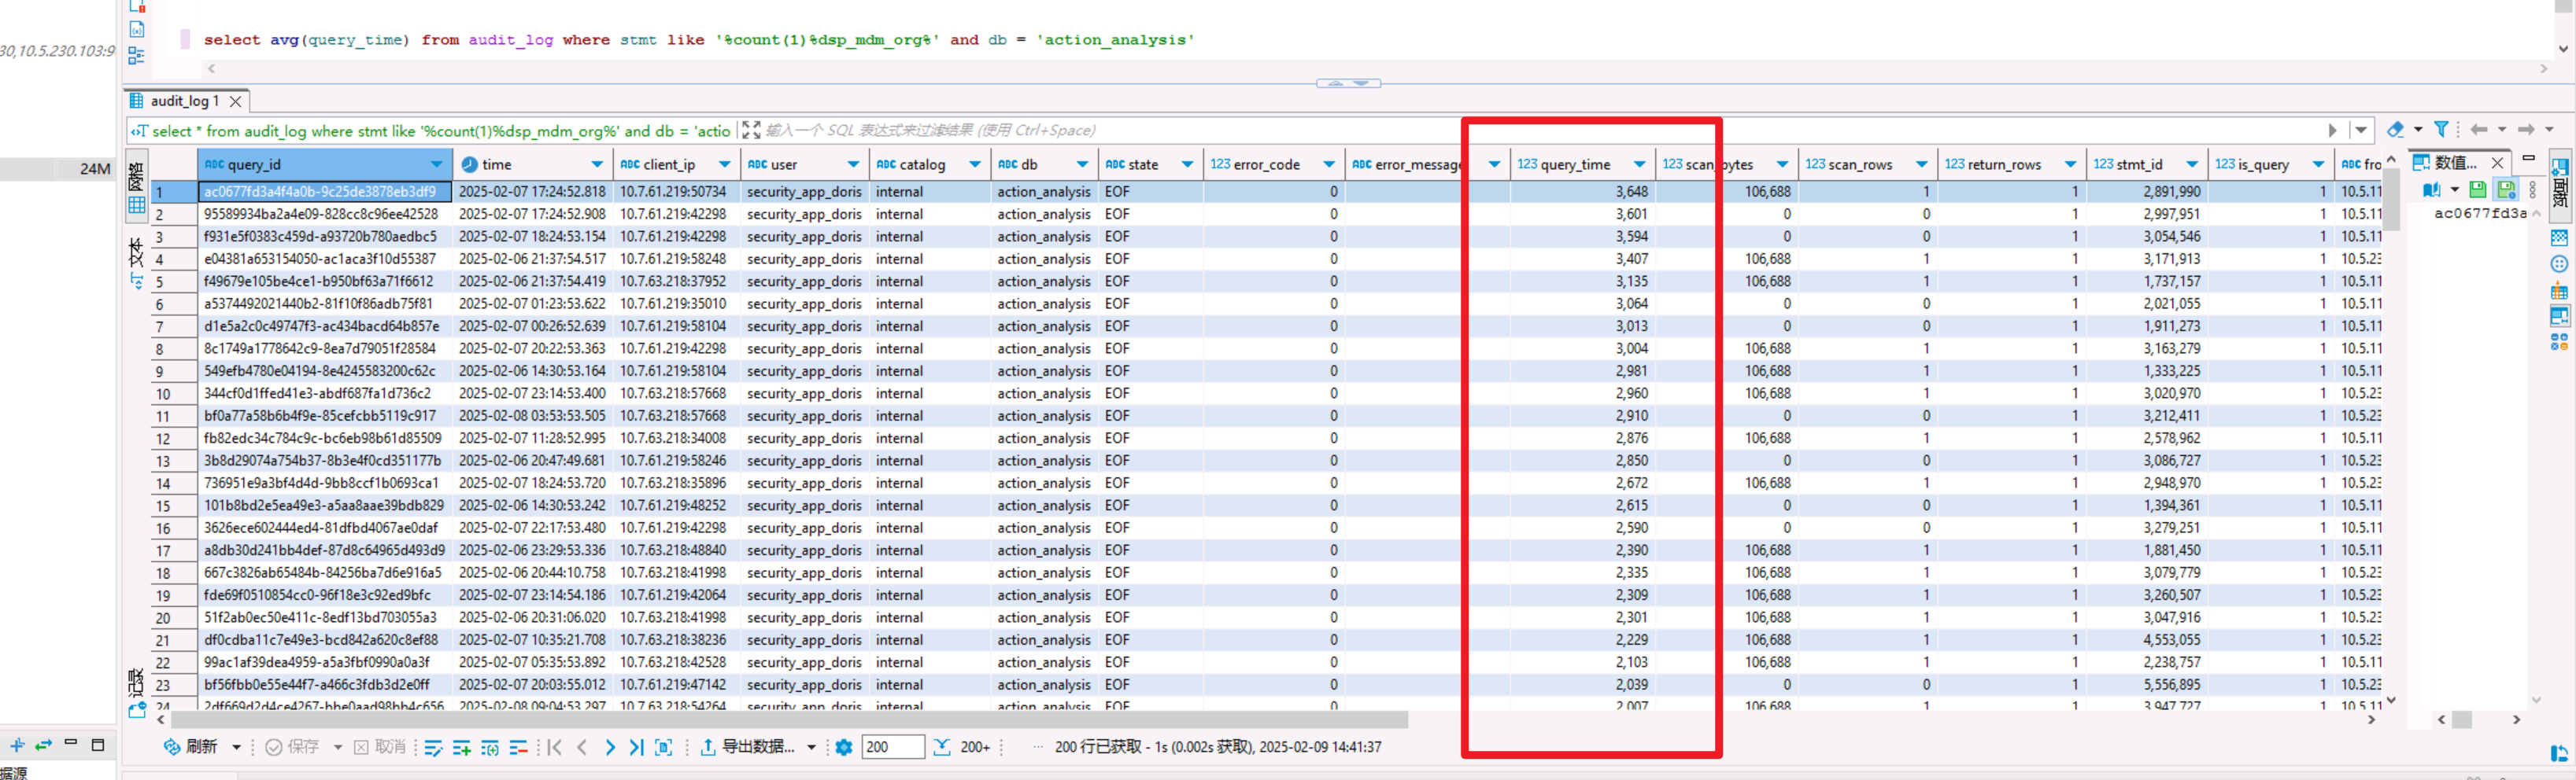Click the forward history arrow
This screenshot has height=780, width=2576.
pos(2526,130)
